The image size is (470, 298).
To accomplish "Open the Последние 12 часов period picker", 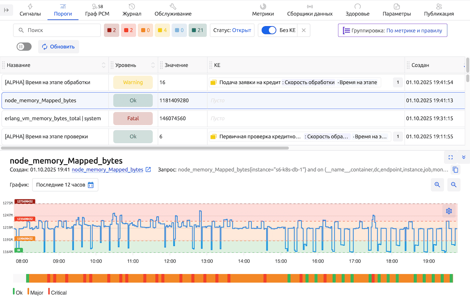I will point(65,185).
